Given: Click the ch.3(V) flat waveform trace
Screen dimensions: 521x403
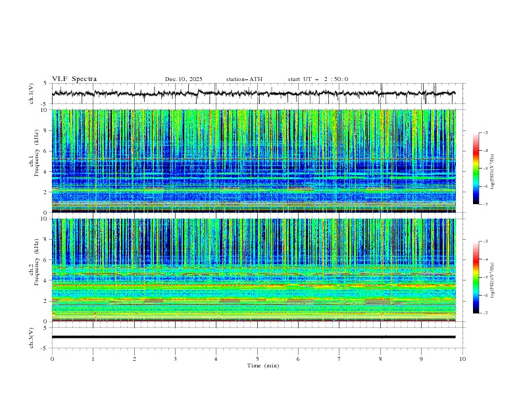Looking at the screenshot, I should click(x=257, y=337).
